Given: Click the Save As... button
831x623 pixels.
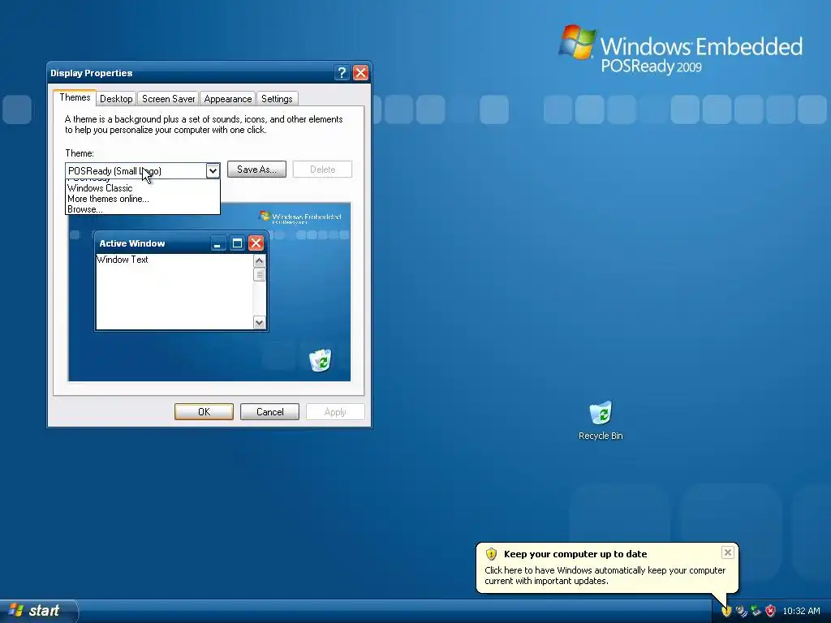Looking at the screenshot, I should (x=256, y=170).
